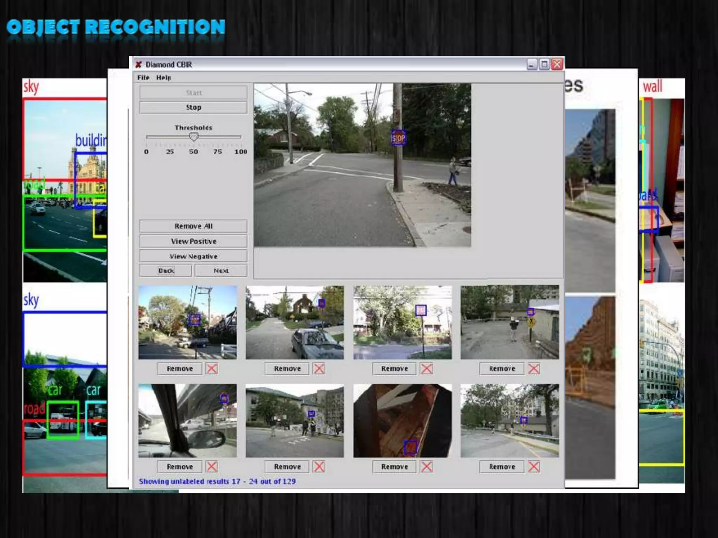Image resolution: width=718 pixels, height=538 pixels.
Task: Click the View Negative button
Action: click(x=193, y=256)
